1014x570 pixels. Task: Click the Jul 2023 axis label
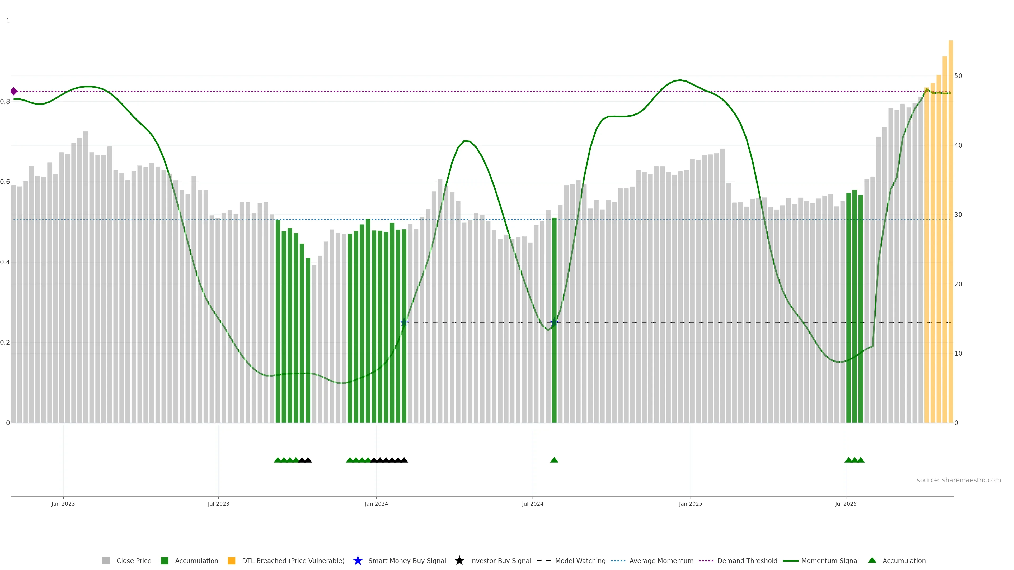[x=218, y=503]
